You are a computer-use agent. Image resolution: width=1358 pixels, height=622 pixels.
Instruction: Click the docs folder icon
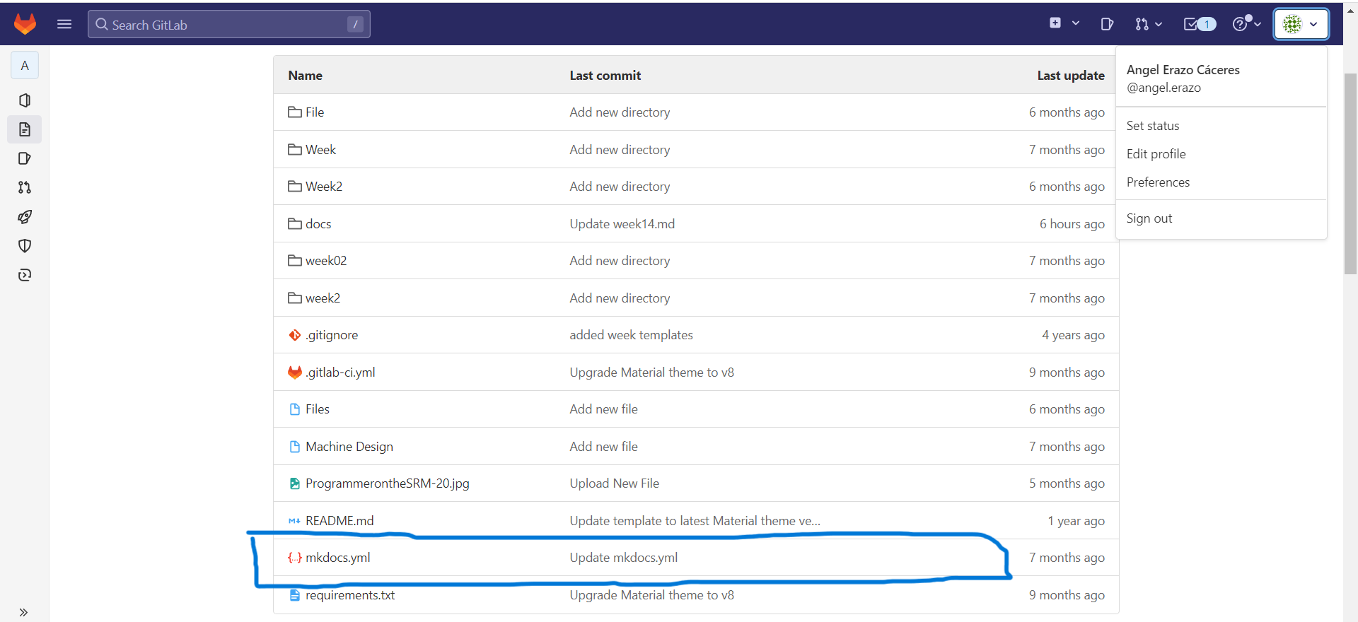[x=295, y=224]
